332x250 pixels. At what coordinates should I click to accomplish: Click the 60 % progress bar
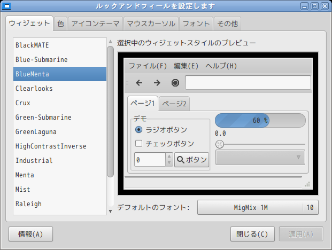tap(260, 120)
